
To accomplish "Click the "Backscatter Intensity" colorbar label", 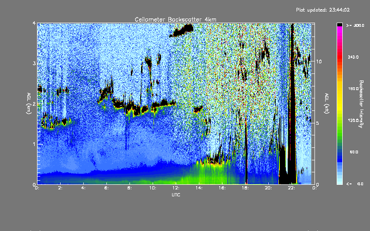I will pyautogui.click(x=361, y=104).
